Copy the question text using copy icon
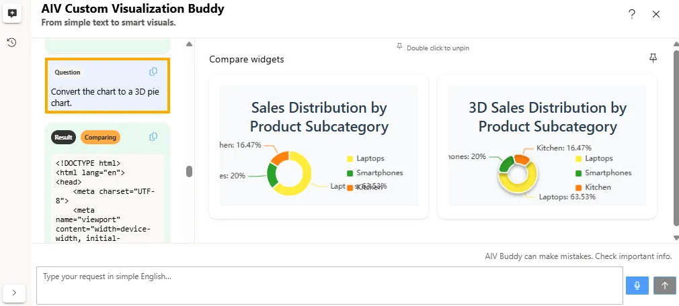Image resolution: width=679 pixels, height=306 pixels. (153, 72)
